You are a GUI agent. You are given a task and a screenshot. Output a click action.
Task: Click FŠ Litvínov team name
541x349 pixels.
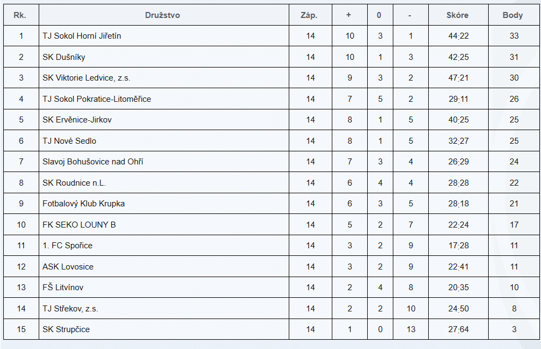[63, 287]
